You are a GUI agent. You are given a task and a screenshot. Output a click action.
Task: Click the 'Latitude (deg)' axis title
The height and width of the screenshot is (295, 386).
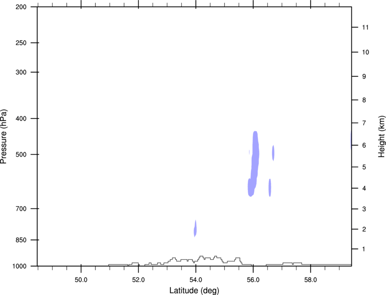point(194,290)
